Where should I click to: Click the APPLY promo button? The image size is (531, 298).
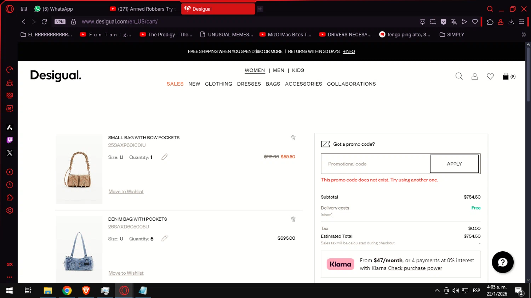[x=454, y=164]
